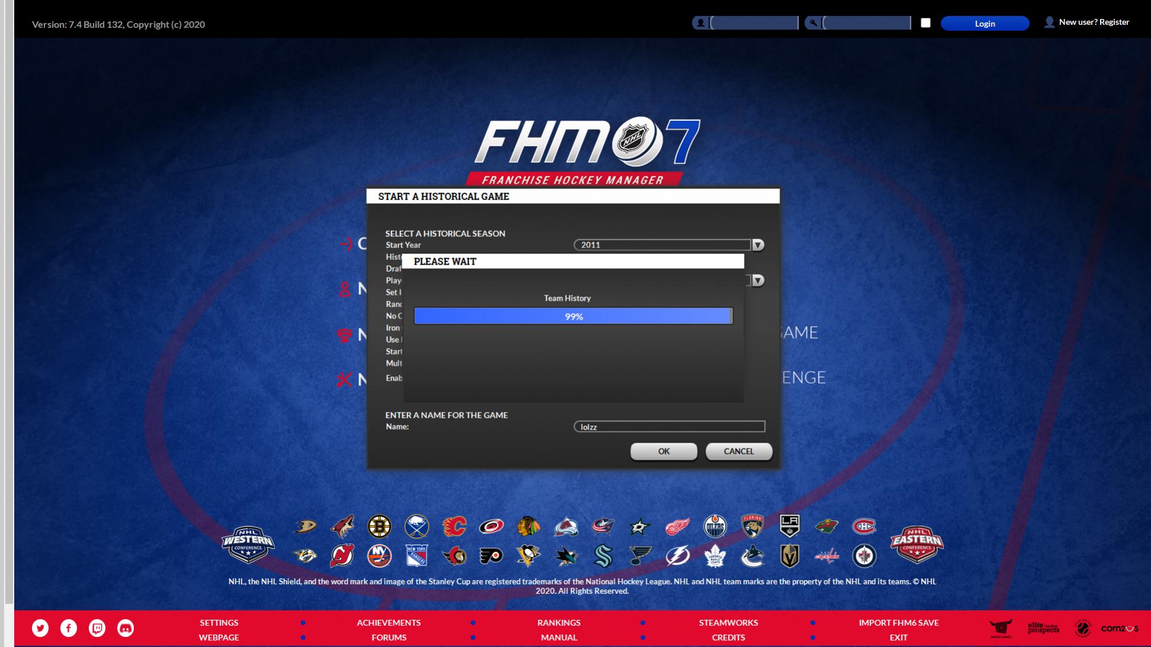The width and height of the screenshot is (1151, 647).
Task: Open the Twitter social icon
Action: (40, 628)
